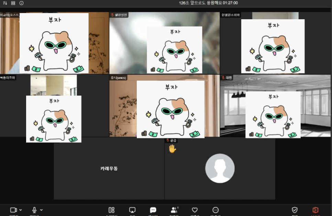
Task: Open the chat bubble icon
Action: pos(153,210)
